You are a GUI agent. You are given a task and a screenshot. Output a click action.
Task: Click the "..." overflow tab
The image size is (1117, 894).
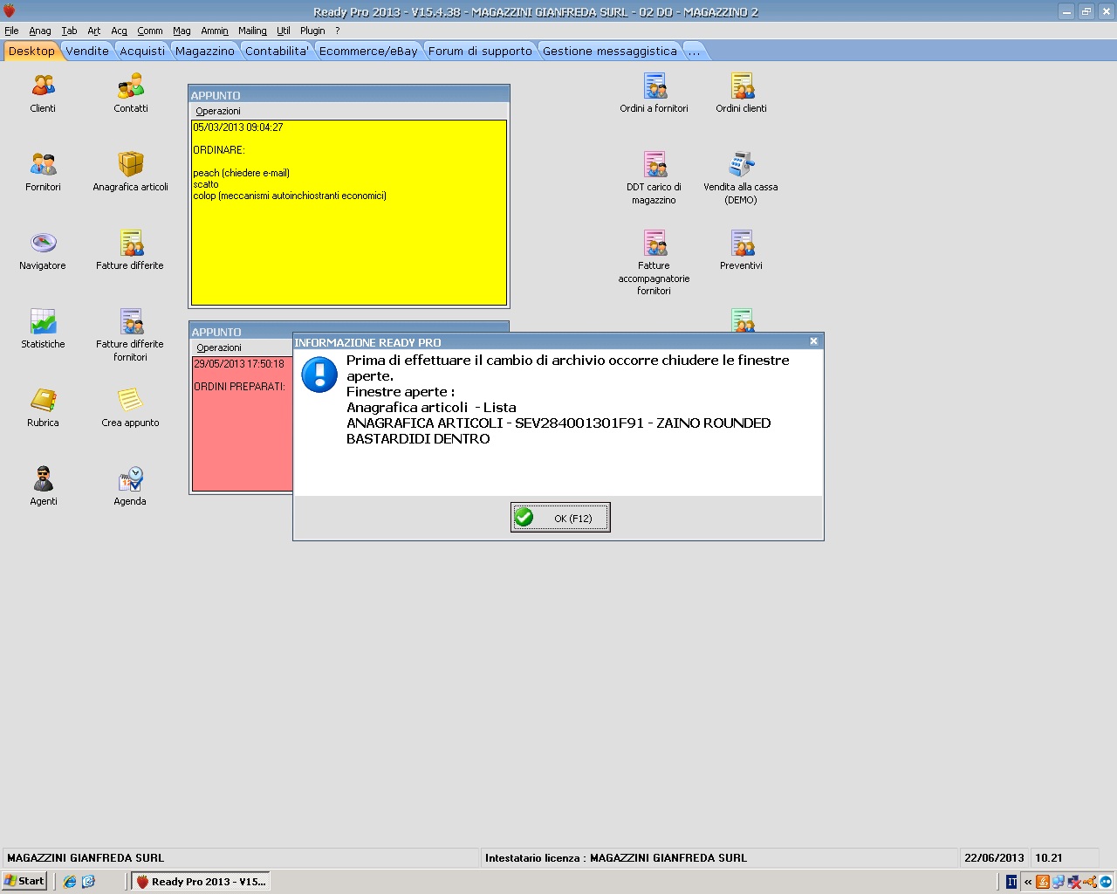tap(695, 51)
